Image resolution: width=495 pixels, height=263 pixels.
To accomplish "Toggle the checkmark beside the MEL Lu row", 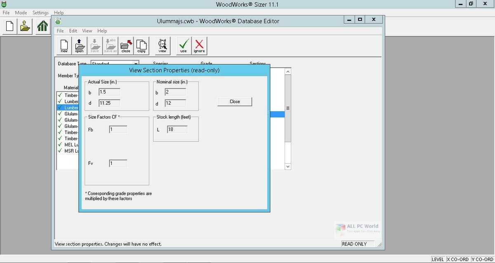I will tap(60, 145).
